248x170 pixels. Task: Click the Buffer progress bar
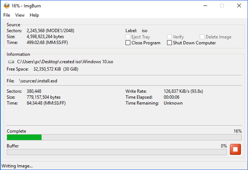coord(117,152)
